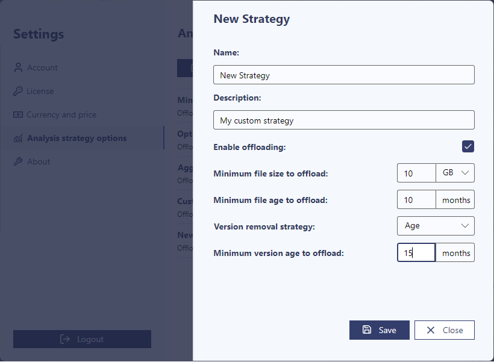Viewport: 494px width, 362px height.
Task: Click the Currency and price card icon
Action: point(18,114)
